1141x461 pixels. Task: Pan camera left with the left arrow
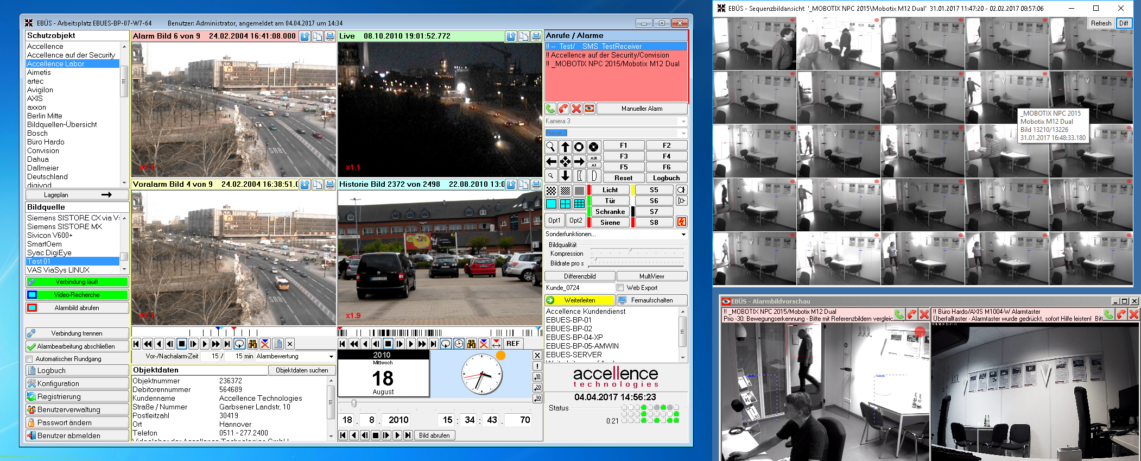(x=550, y=161)
